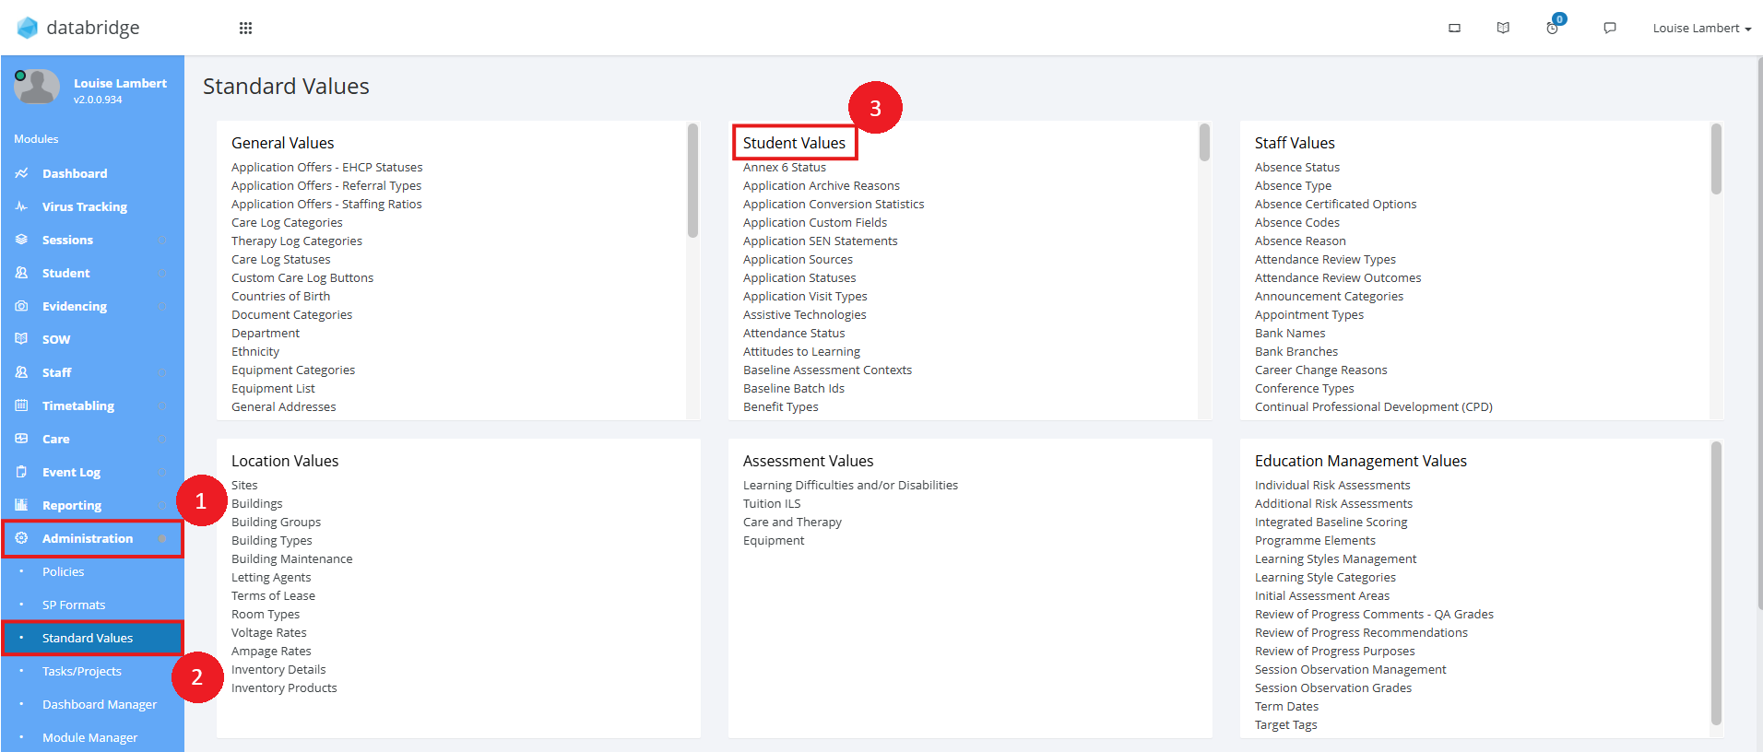The image size is (1763, 752).
Task: Click the SOW book icon
Action: [21, 339]
